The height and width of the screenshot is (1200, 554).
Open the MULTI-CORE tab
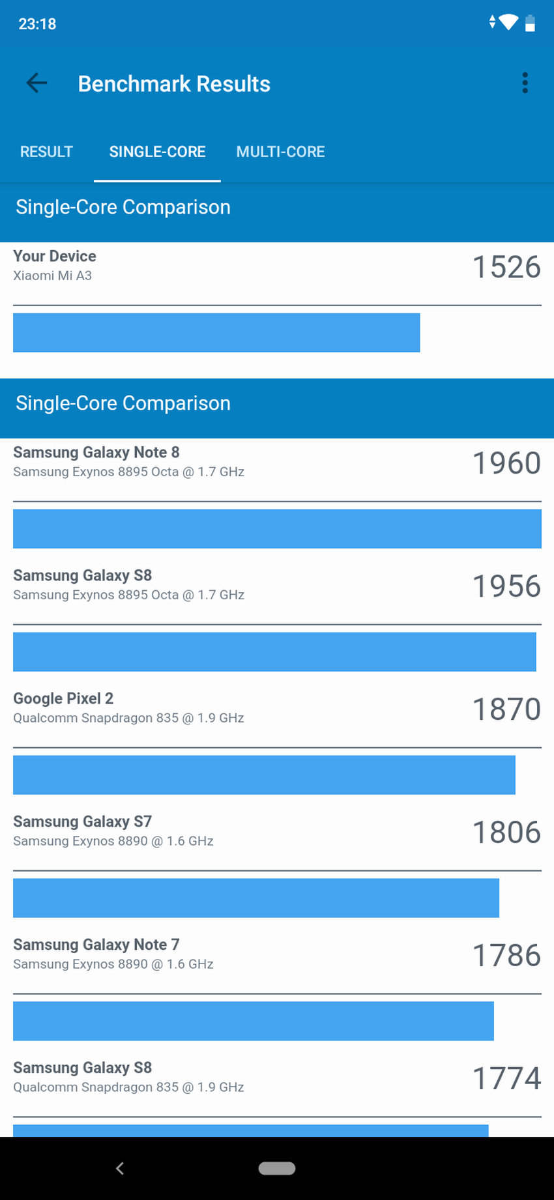[280, 152]
